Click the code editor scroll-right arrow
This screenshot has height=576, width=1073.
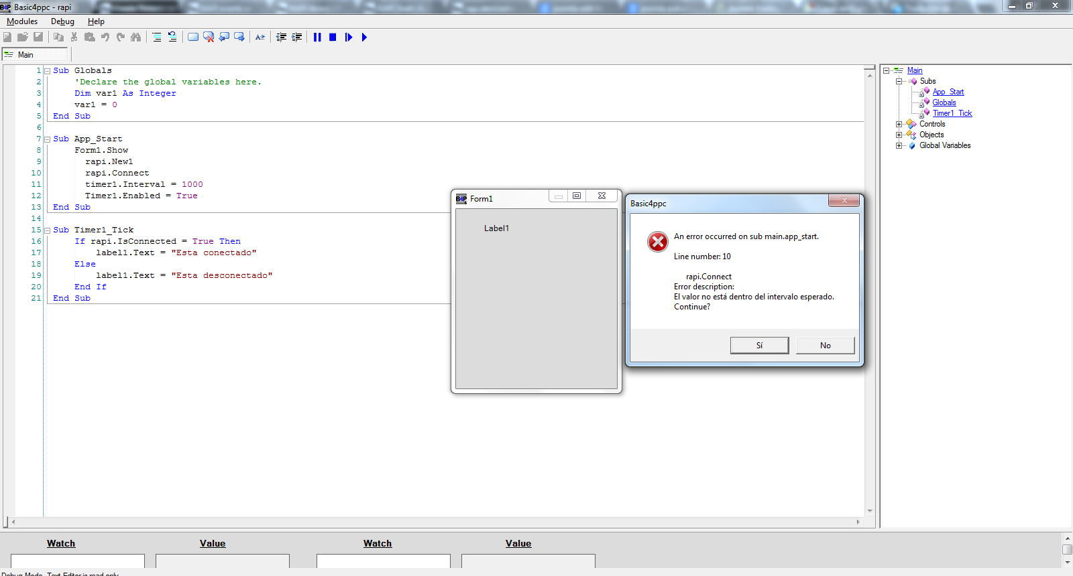coord(858,522)
